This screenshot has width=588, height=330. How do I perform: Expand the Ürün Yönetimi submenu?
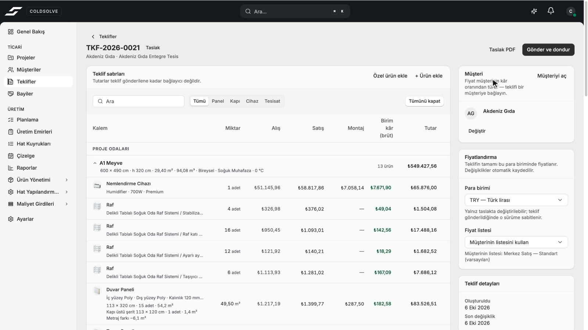67,180
